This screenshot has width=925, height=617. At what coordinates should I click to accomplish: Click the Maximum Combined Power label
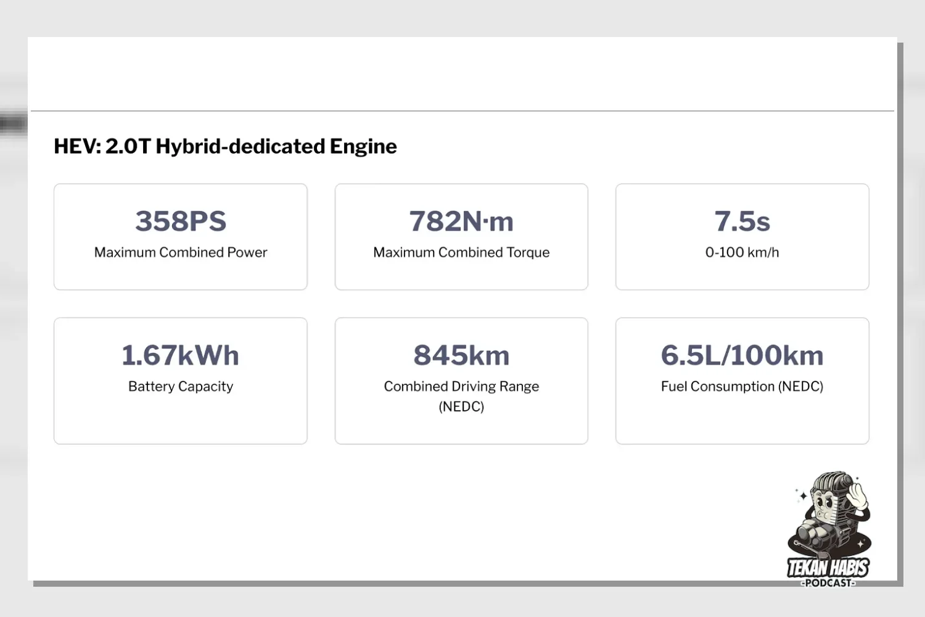coord(181,252)
